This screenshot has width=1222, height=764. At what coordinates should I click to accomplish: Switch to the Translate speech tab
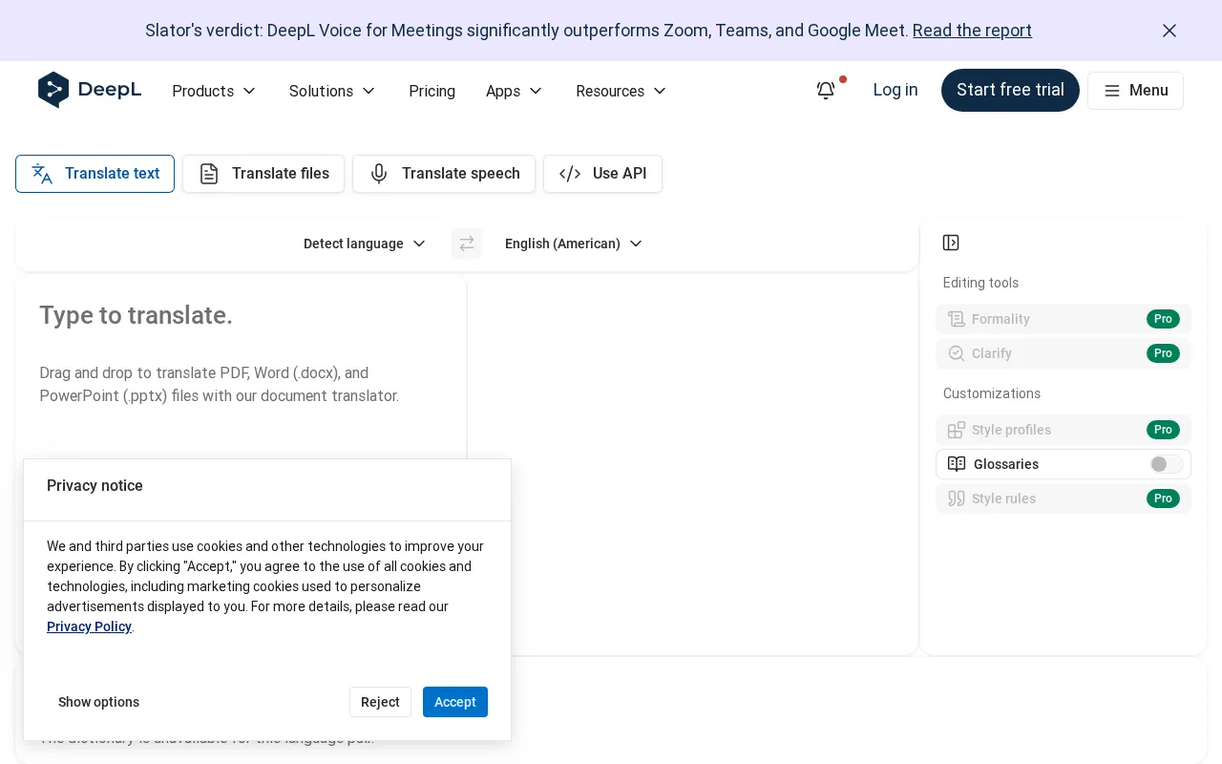[444, 174]
